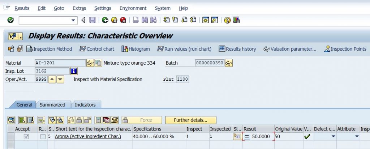This screenshot has height=149, width=370.
Task: Open Aroma (Active Ingredient Char.) link
Action: (88, 136)
